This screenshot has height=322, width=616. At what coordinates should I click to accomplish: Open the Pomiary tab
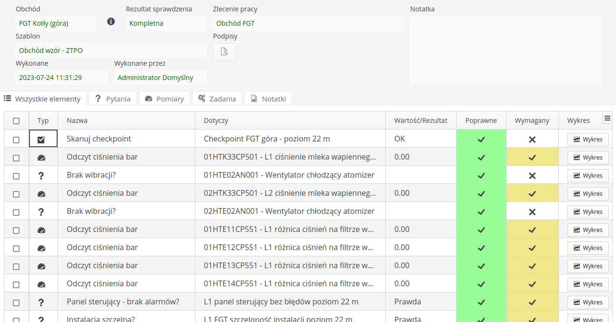click(165, 99)
